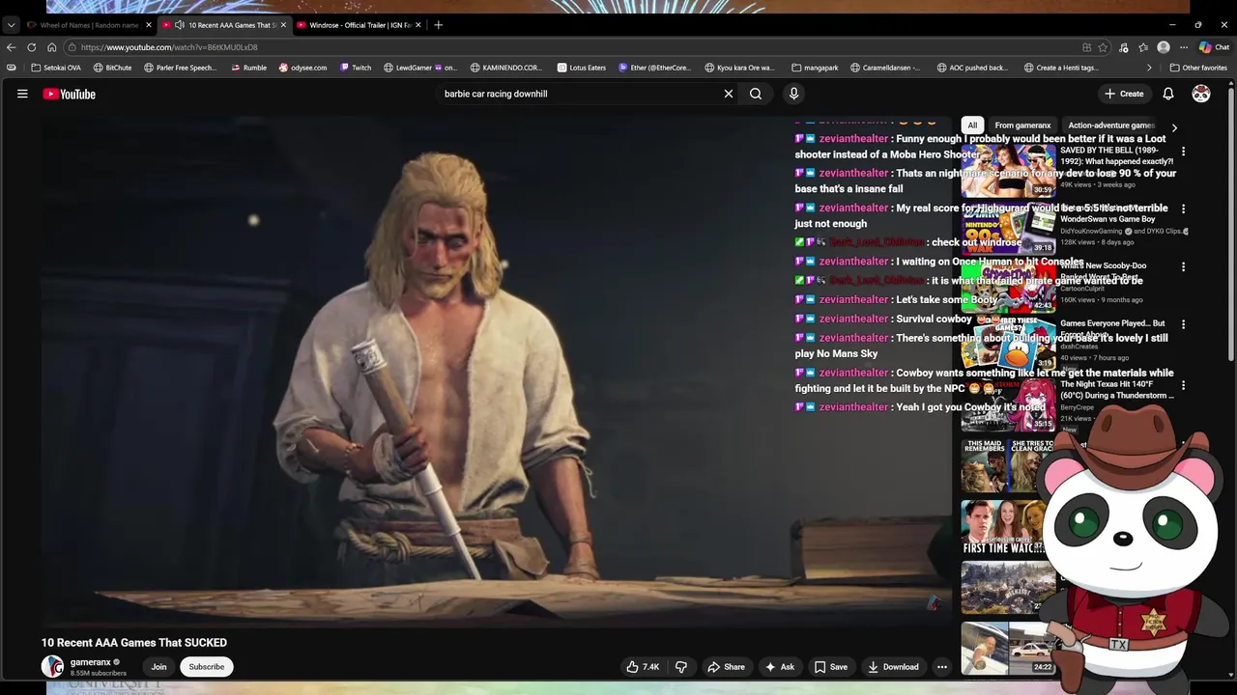Add page to favorites star icon
Image resolution: width=1237 pixels, height=695 pixels.
(x=1103, y=47)
